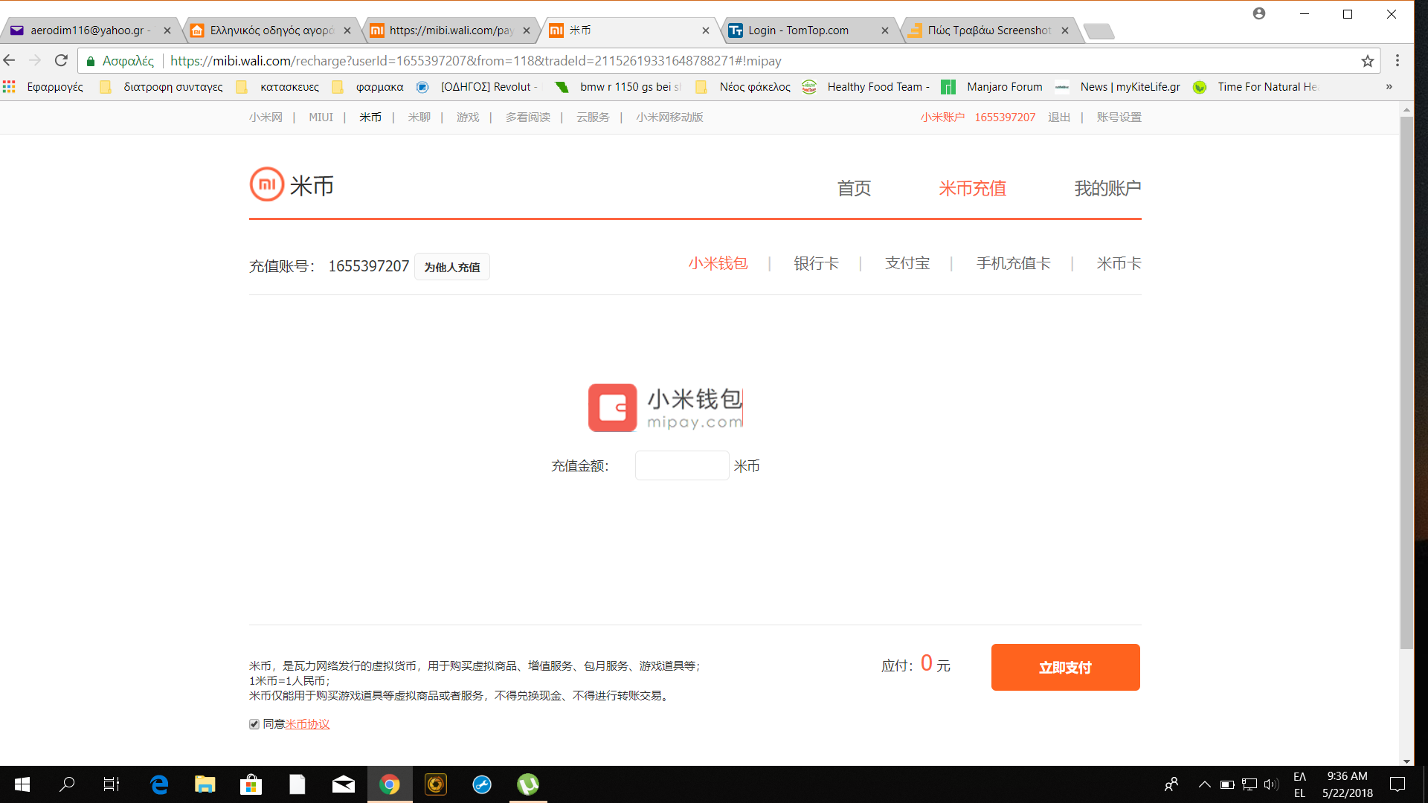Open uTorrent from the taskbar
The width and height of the screenshot is (1428, 803).
tap(528, 784)
